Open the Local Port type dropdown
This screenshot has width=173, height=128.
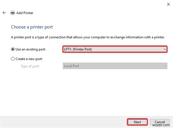coord(113,66)
